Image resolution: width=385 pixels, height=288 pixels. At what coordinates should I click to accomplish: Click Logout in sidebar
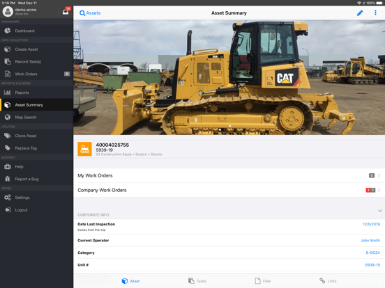click(x=36, y=210)
